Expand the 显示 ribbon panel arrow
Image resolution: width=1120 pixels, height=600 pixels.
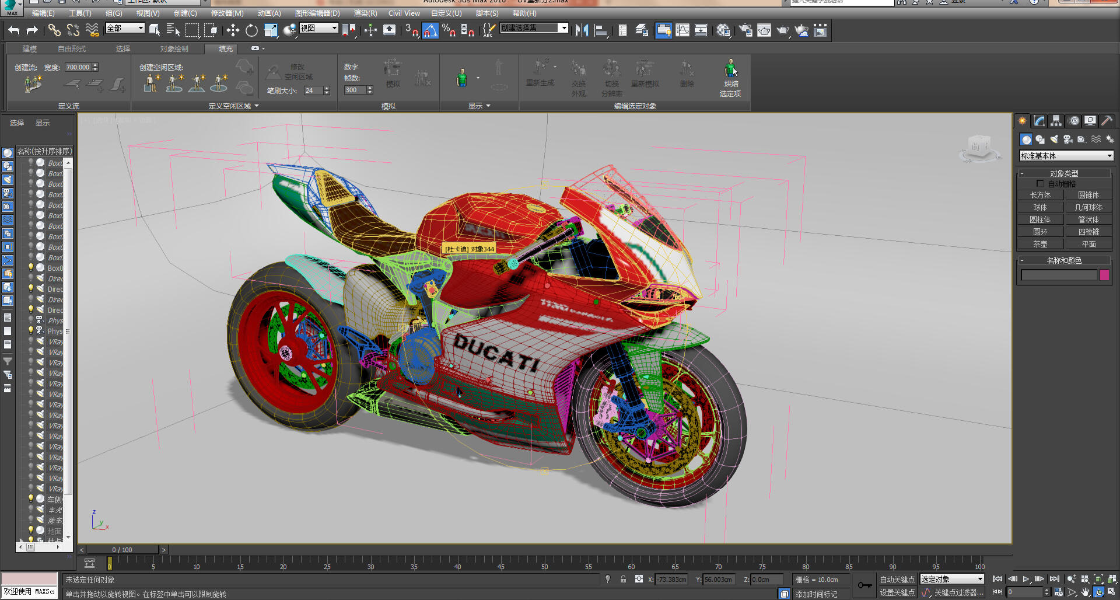pyautogui.click(x=488, y=106)
